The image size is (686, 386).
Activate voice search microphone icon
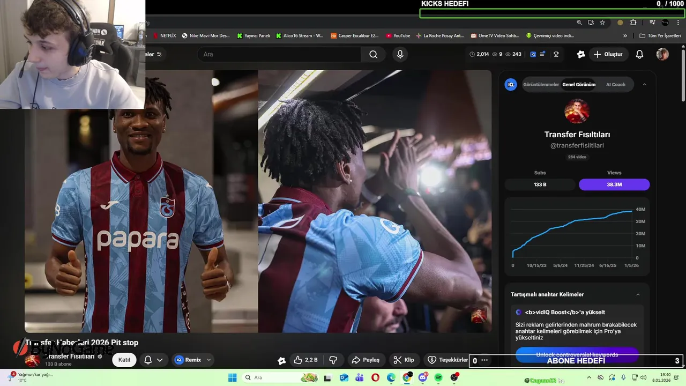pos(400,54)
